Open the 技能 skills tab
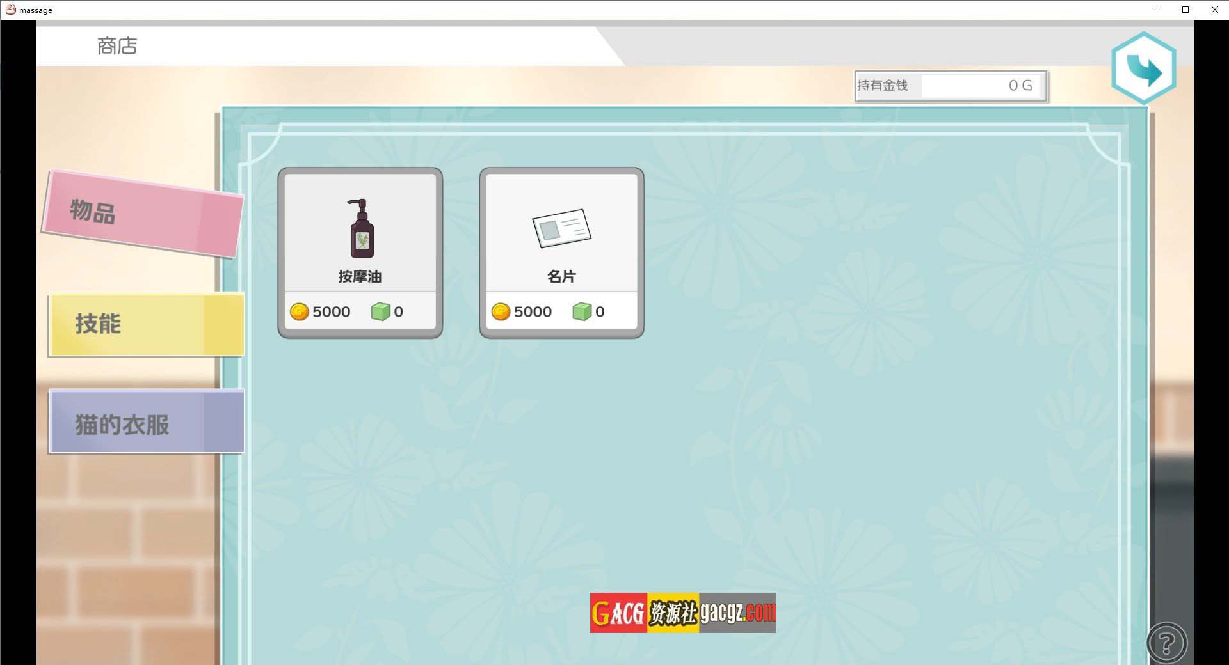Screen dimensions: 1229x665 (146, 324)
